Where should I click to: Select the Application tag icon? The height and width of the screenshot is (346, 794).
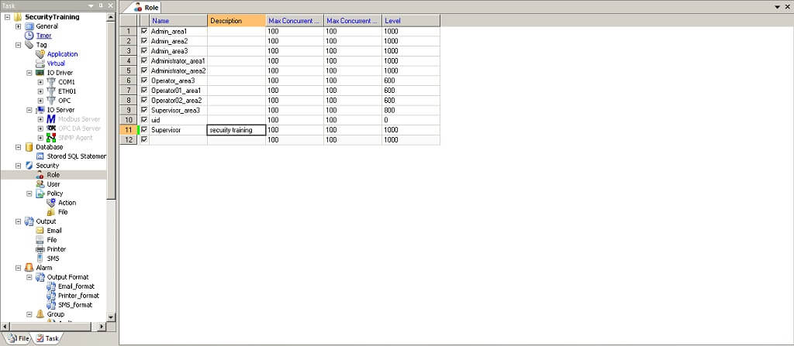click(40, 54)
